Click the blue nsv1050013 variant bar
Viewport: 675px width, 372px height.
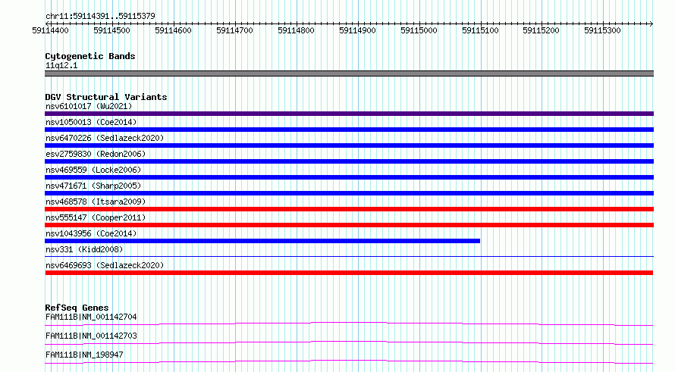click(x=349, y=130)
